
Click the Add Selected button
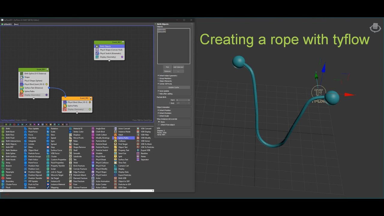(x=178, y=67)
